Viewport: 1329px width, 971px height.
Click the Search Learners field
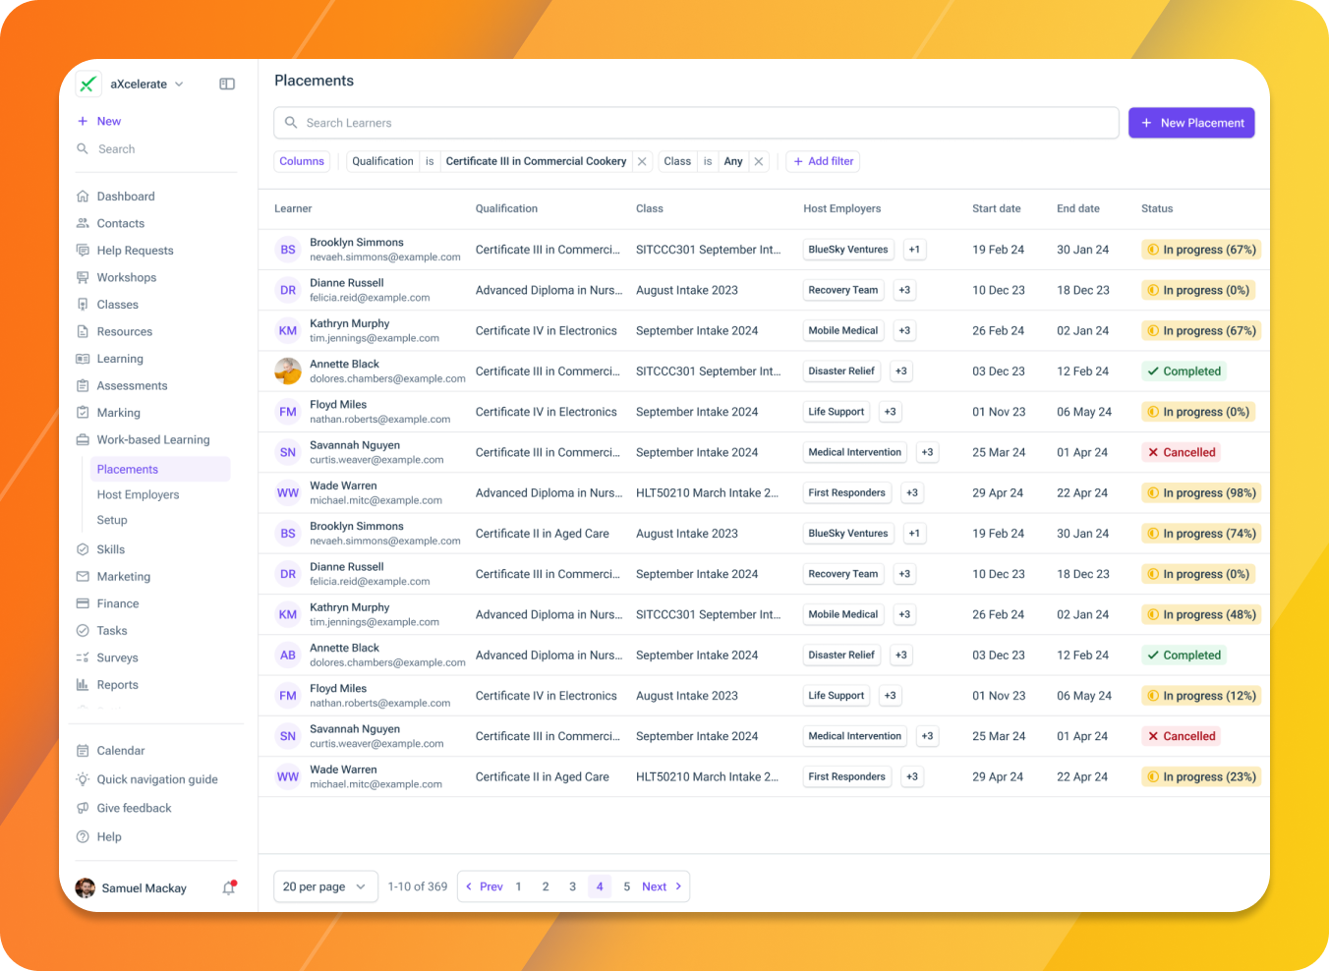coord(696,123)
